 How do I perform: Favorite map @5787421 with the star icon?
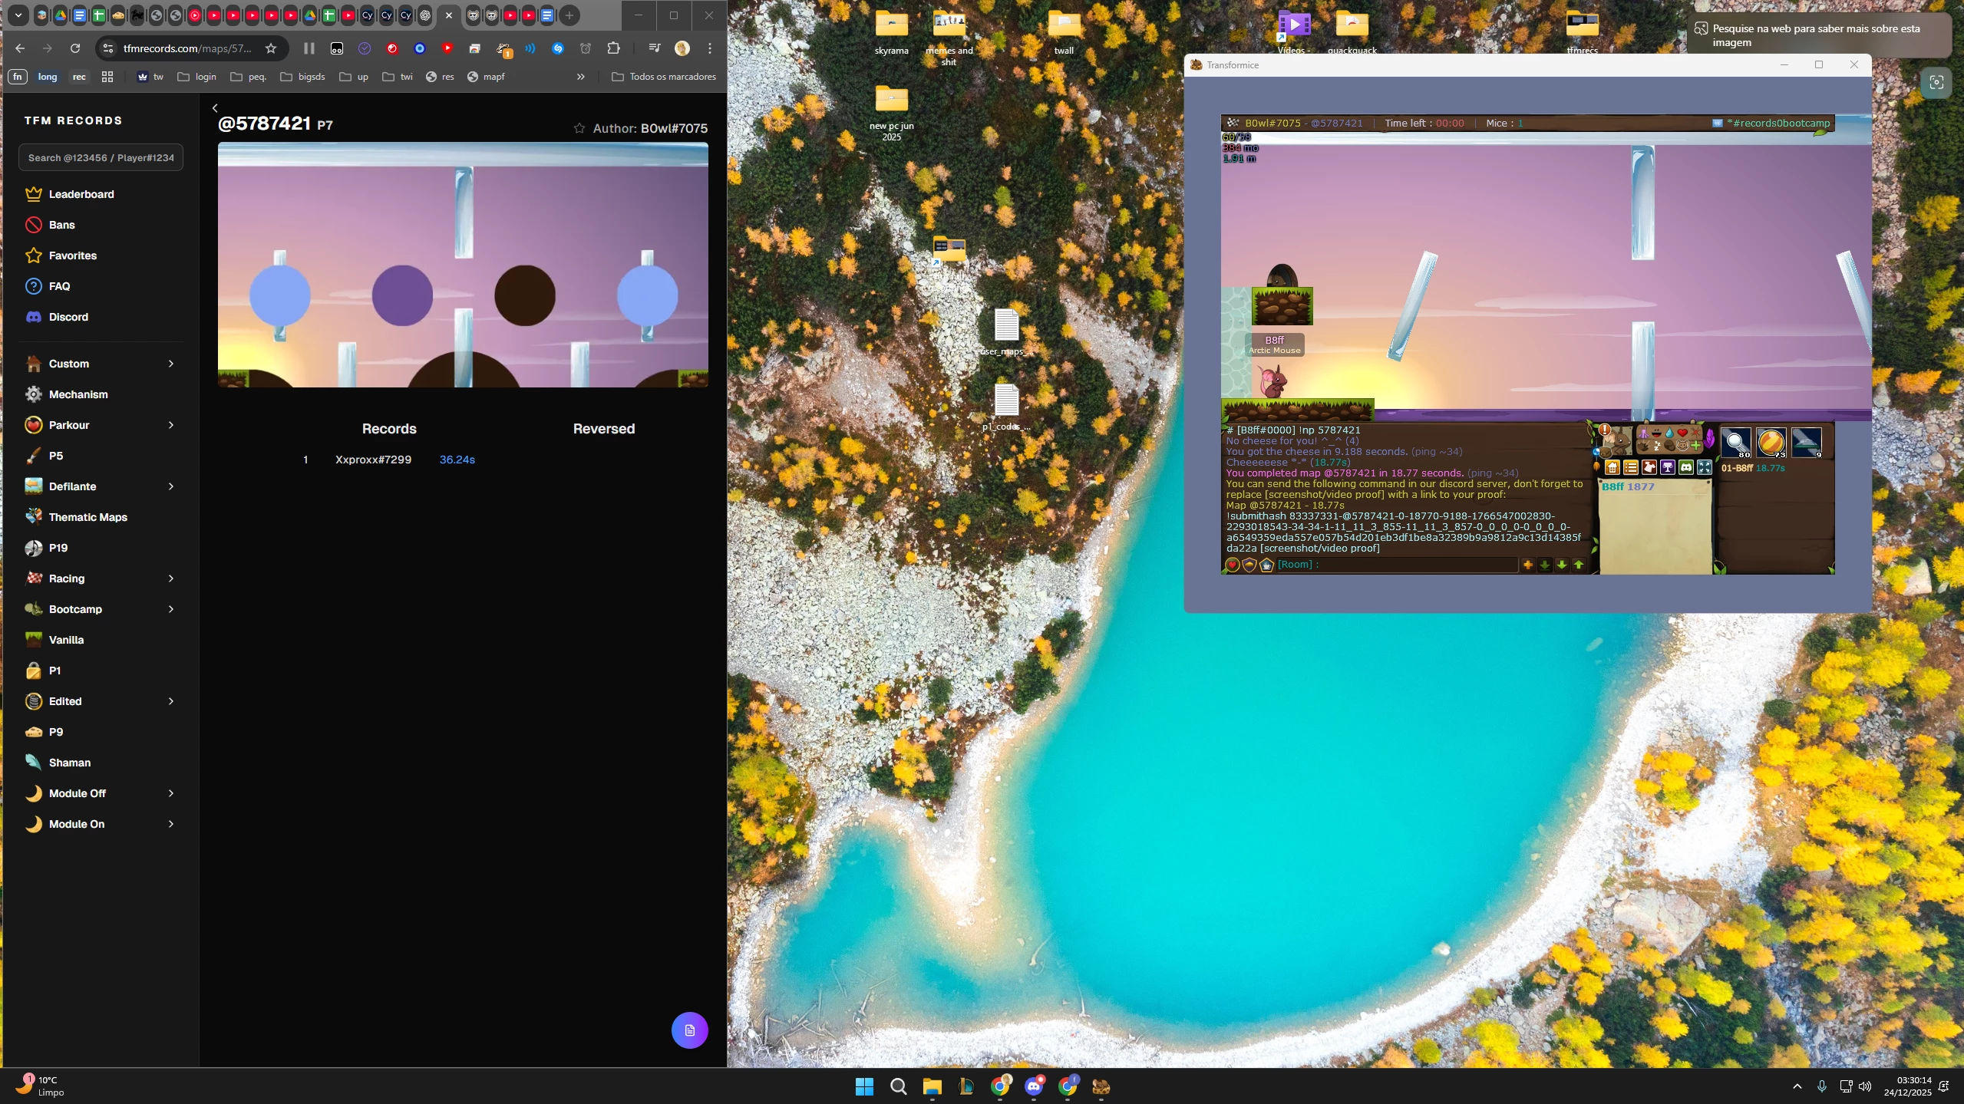[579, 128]
